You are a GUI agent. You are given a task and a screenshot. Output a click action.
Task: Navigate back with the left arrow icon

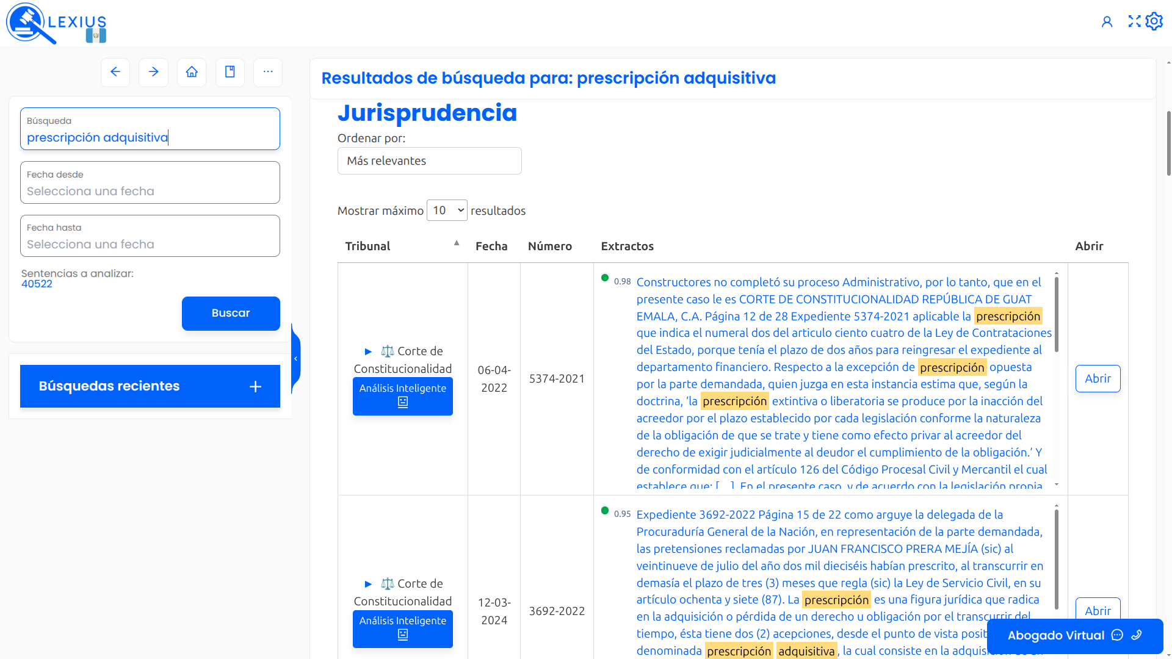coord(115,72)
